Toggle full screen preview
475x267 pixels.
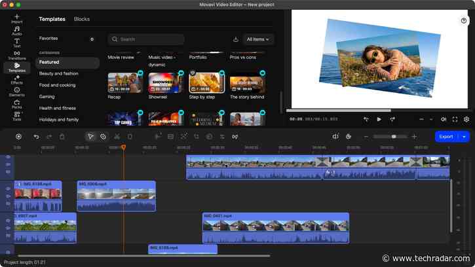pyautogui.click(x=455, y=119)
